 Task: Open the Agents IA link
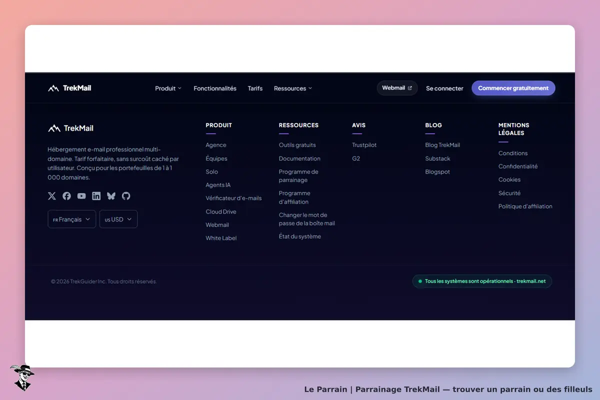[218, 185]
